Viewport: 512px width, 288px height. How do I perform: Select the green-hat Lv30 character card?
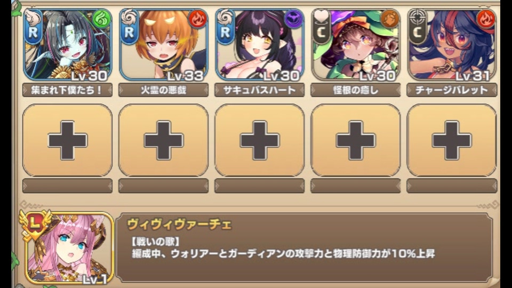[x=356, y=44]
